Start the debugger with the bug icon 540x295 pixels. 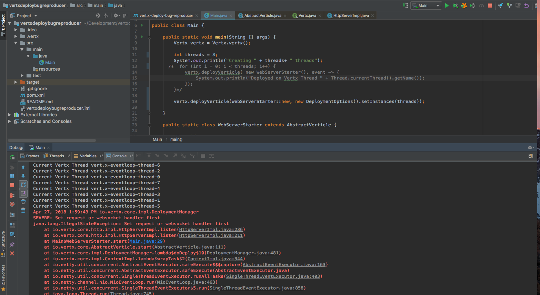click(455, 6)
